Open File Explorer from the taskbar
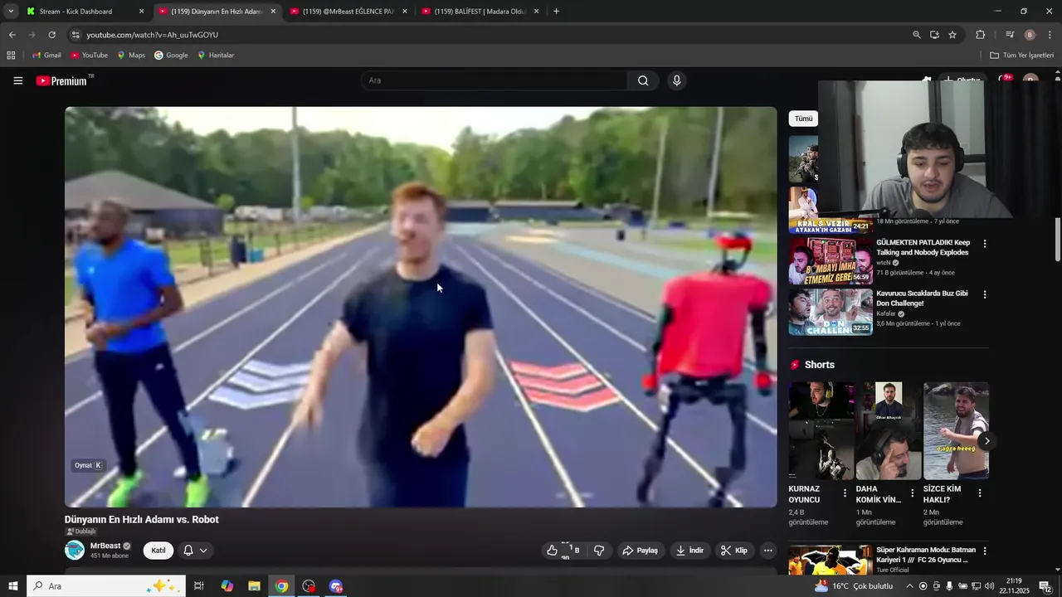1062x597 pixels. click(254, 586)
